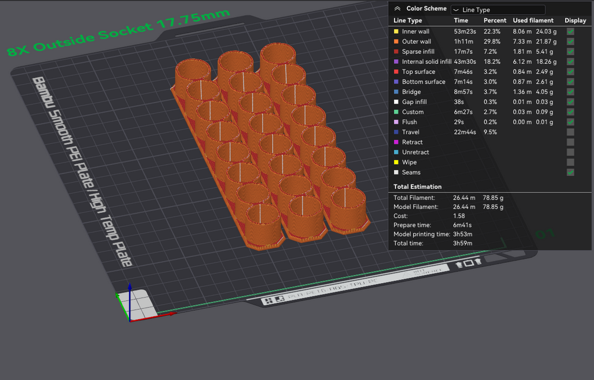Click the blue Bridge color swatch
The height and width of the screenshot is (380, 594).
click(x=396, y=92)
